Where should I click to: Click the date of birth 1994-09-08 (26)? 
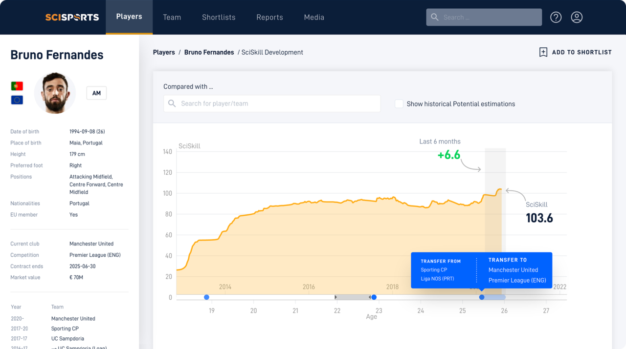pos(87,131)
